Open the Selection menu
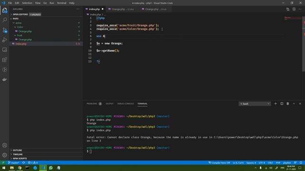The image size is (305, 171). (27, 3)
